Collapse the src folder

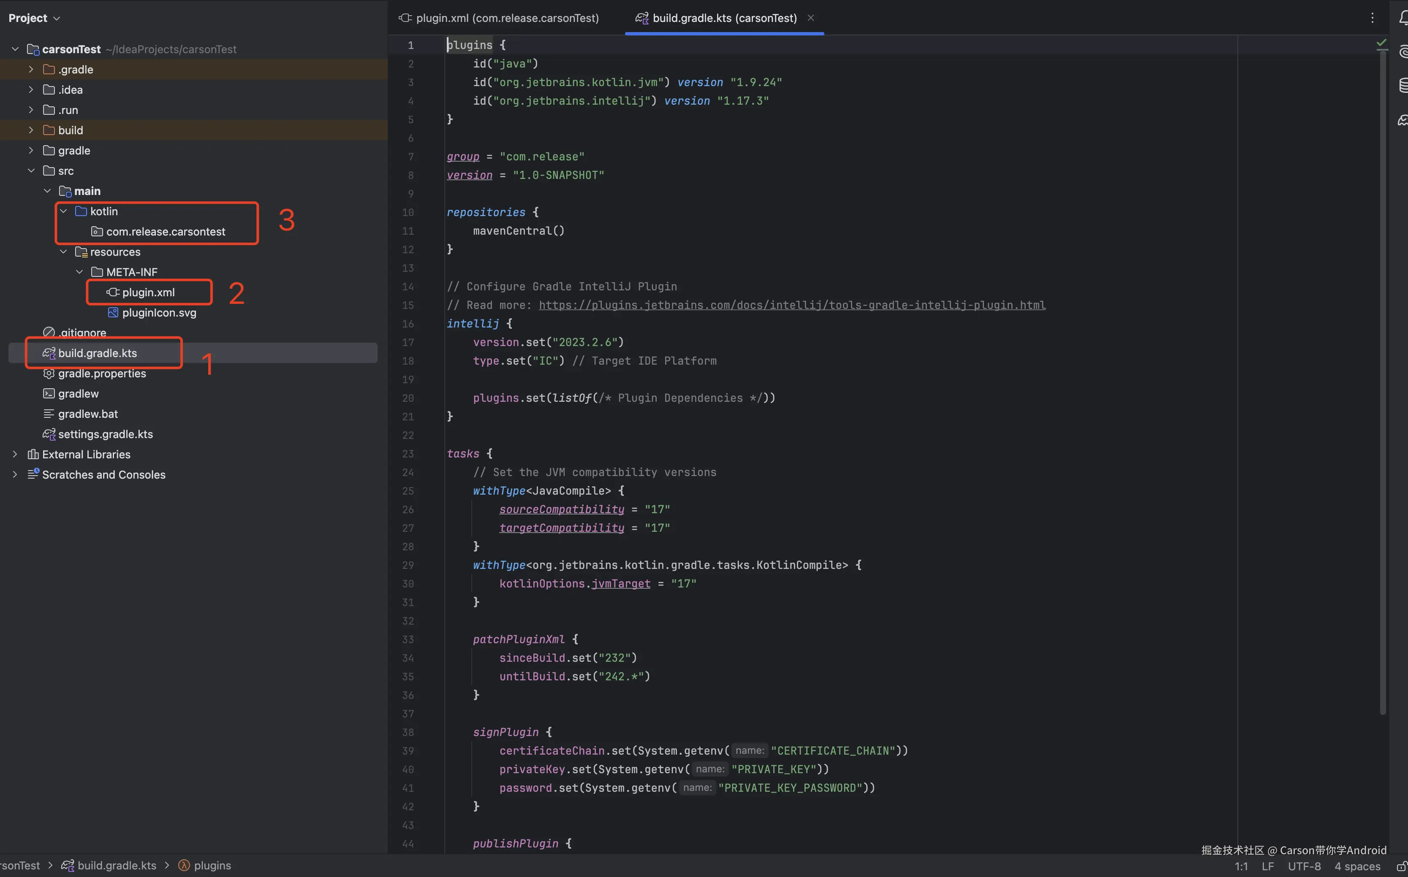click(x=31, y=171)
